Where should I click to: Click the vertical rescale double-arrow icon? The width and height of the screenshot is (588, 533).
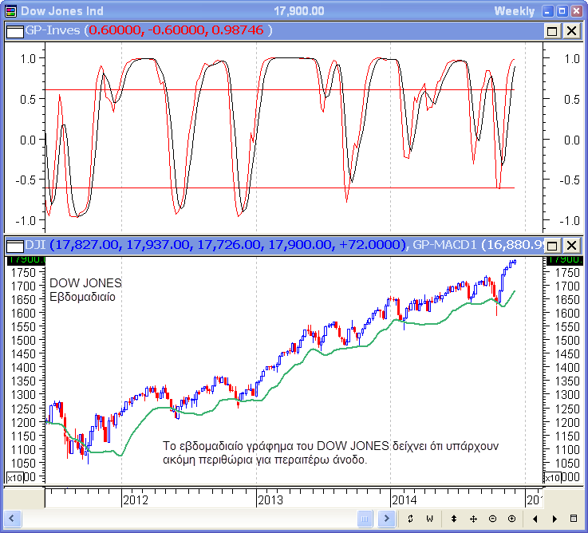[452, 519]
